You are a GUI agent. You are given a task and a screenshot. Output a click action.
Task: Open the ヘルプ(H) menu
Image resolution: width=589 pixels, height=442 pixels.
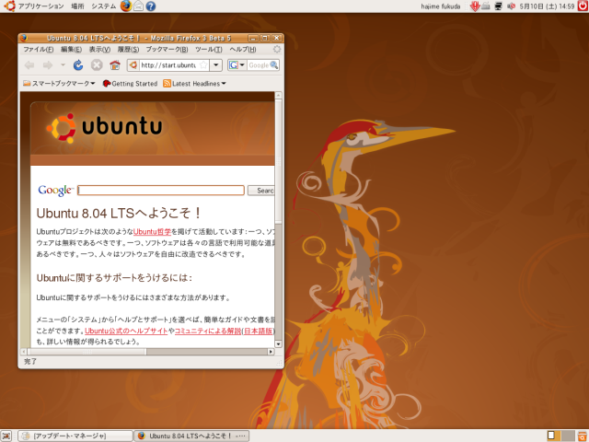pos(243,49)
